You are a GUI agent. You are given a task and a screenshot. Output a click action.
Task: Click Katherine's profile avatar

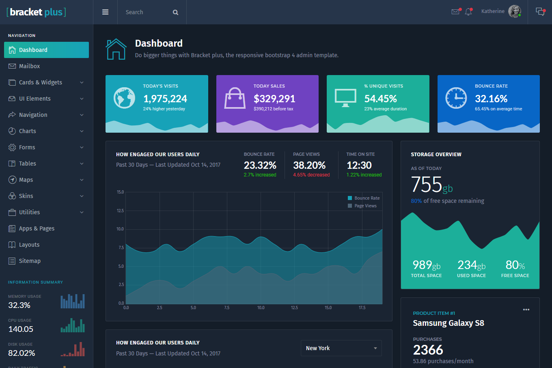coord(514,11)
